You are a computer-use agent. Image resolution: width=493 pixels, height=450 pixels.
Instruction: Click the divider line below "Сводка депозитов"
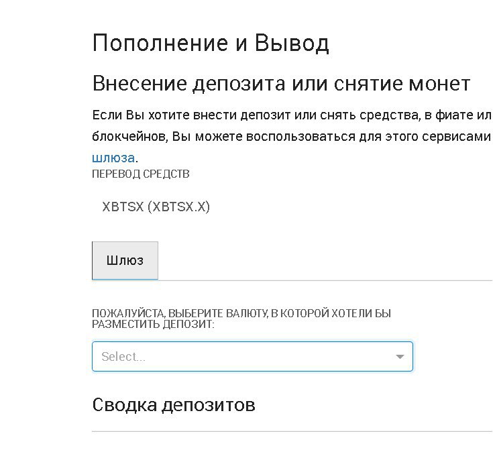point(292,432)
